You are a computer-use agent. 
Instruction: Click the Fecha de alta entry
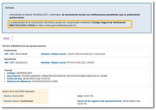click(28, 79)
